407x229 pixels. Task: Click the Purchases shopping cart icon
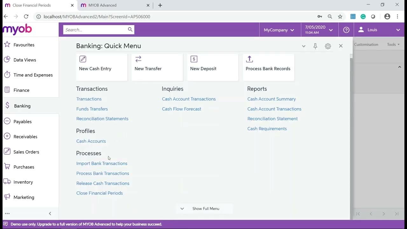pos(7,167)
